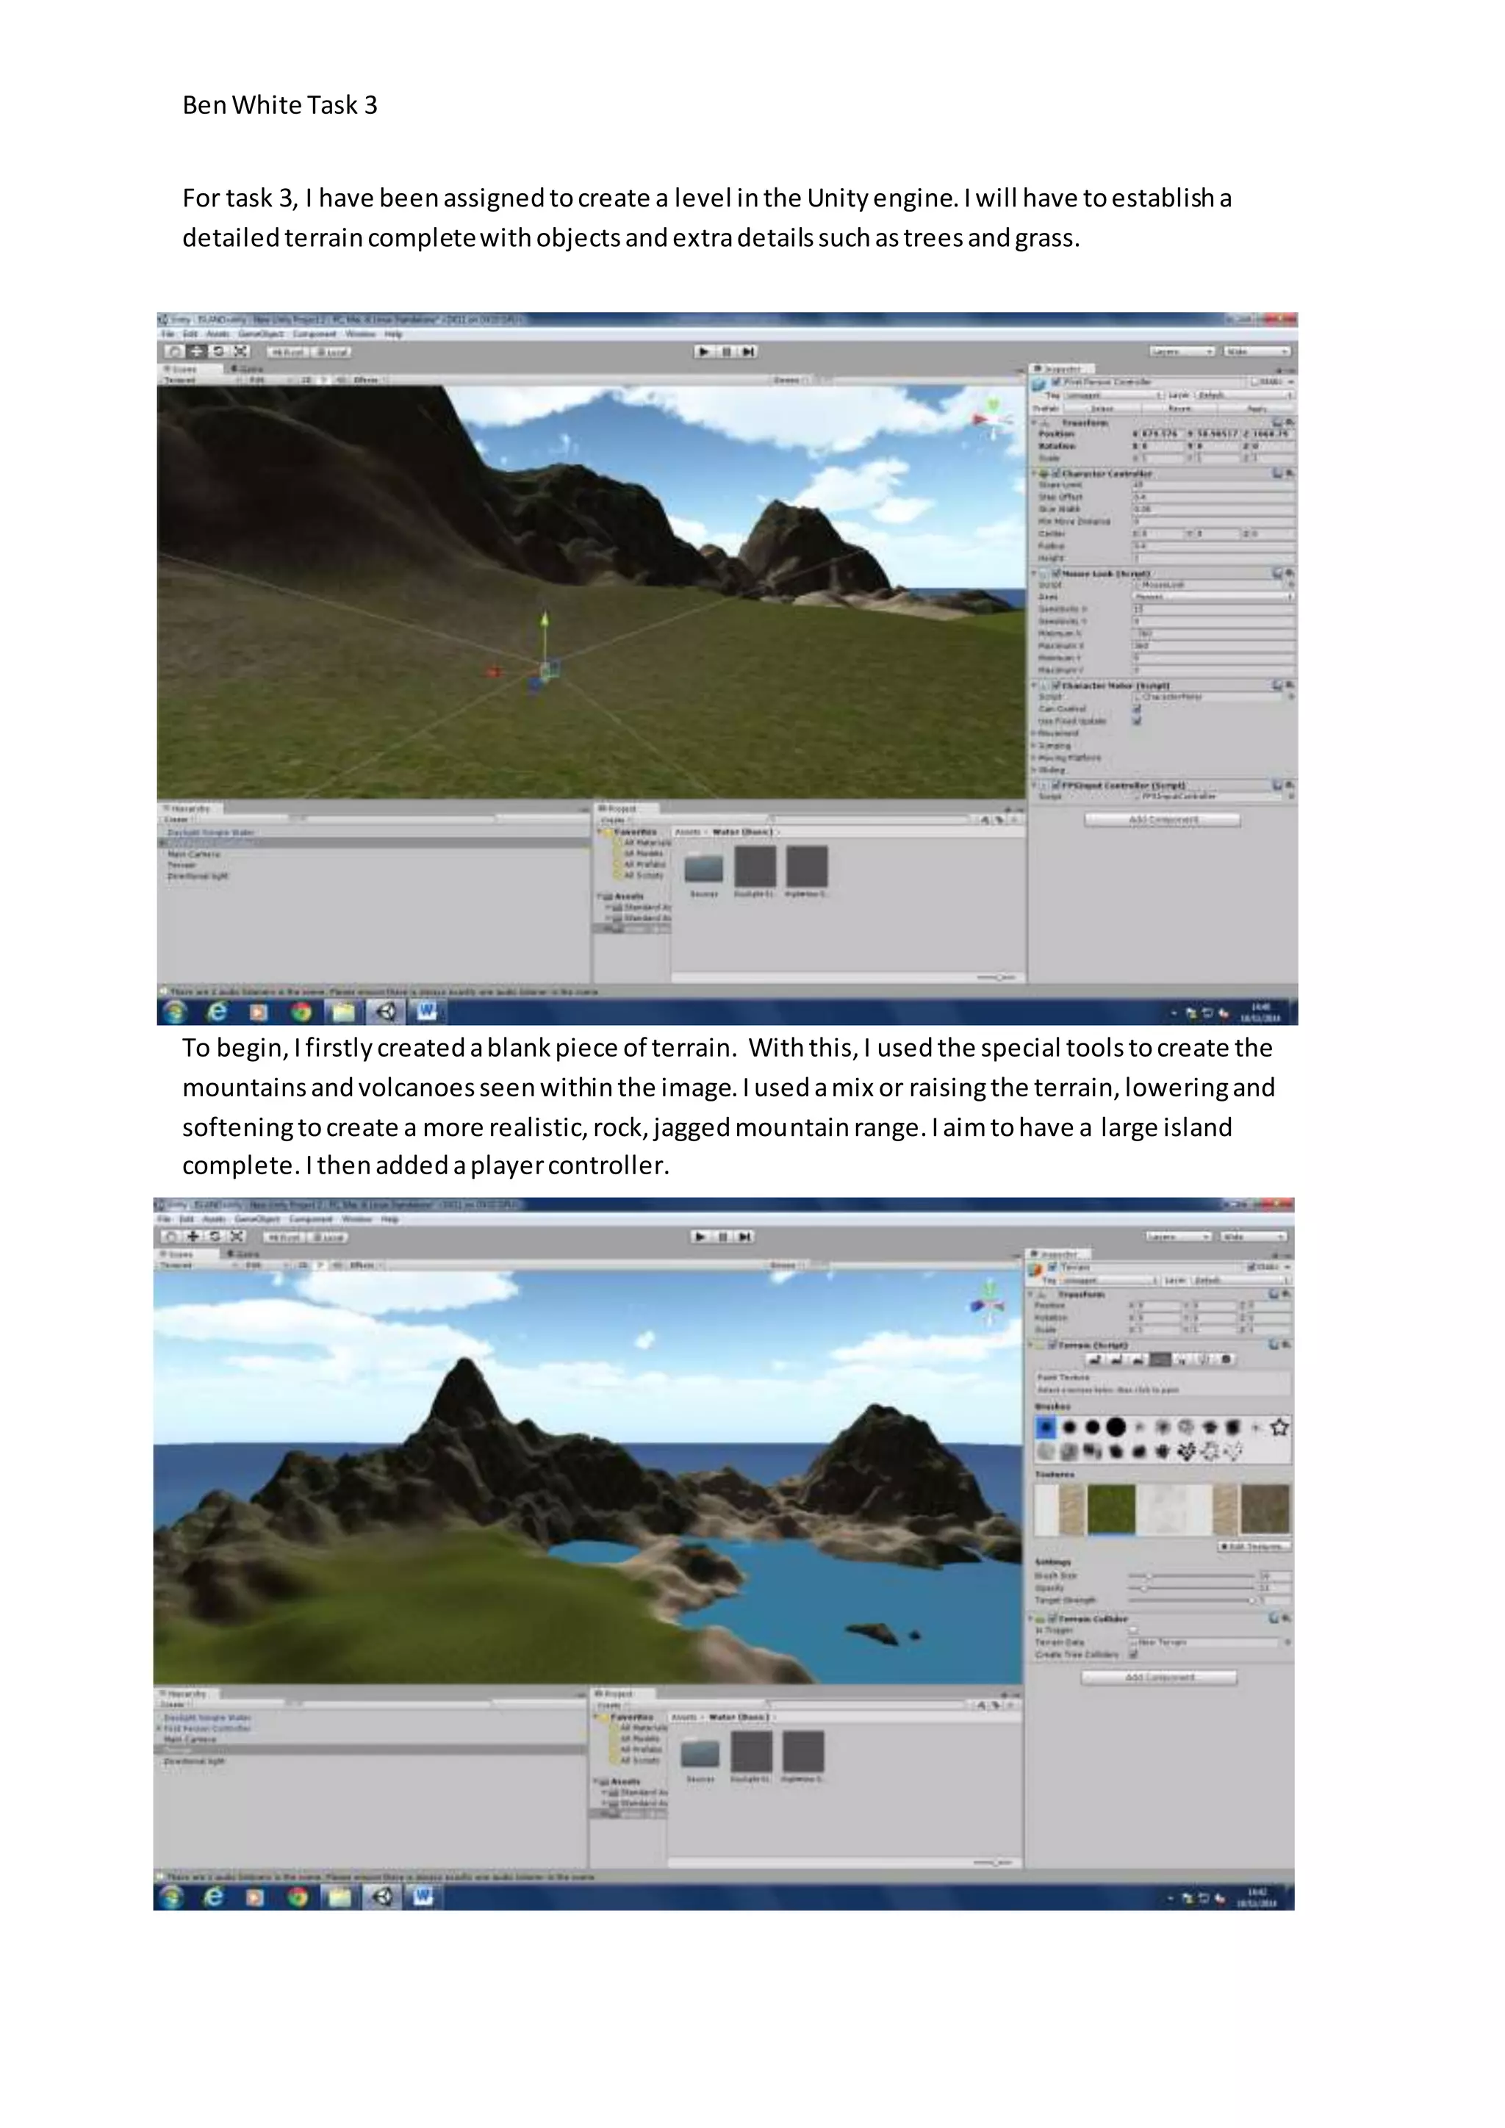1505x2128 pixels.
Task: Click the Play button in the upper Unity window
Action: 704,351
